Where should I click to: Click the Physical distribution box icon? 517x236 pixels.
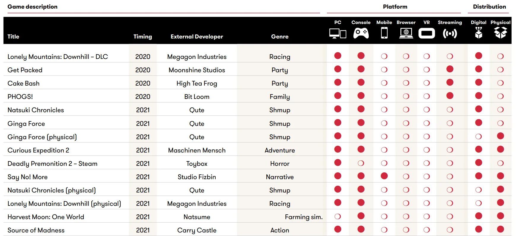pyautogui.click(x=500, y=33)
